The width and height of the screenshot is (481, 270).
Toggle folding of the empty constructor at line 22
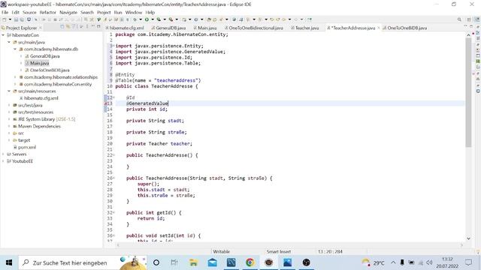[x=113, y=155]
